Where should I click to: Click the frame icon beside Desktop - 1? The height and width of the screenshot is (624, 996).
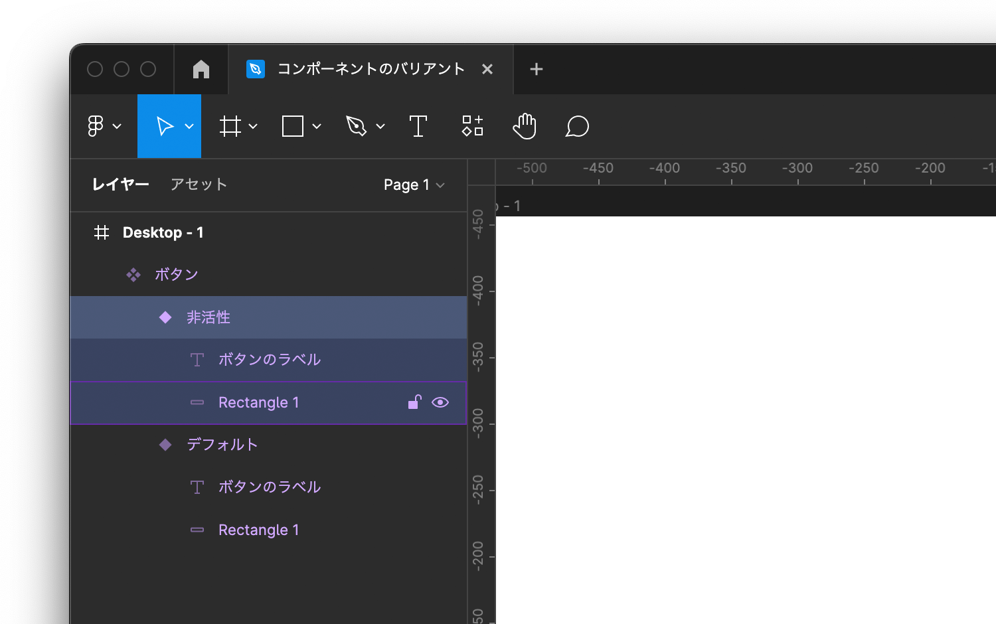[102, 232]
